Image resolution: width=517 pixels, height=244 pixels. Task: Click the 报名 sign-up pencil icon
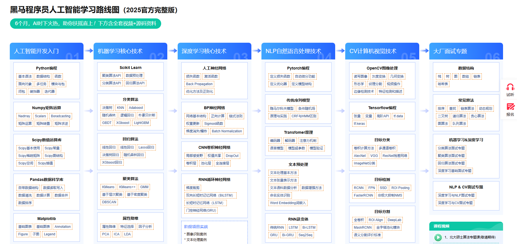(x=510, y=107)
